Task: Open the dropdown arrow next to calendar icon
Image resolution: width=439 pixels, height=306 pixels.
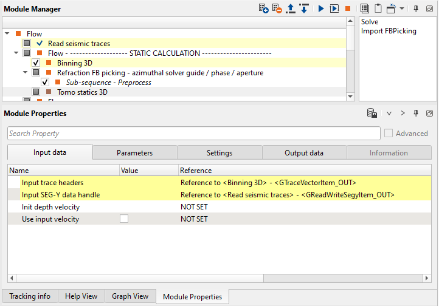Action: point(402,9)
